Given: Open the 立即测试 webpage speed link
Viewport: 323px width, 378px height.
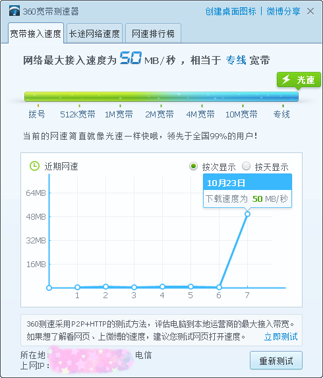Looking at the screenshot, I should point(281,336).
